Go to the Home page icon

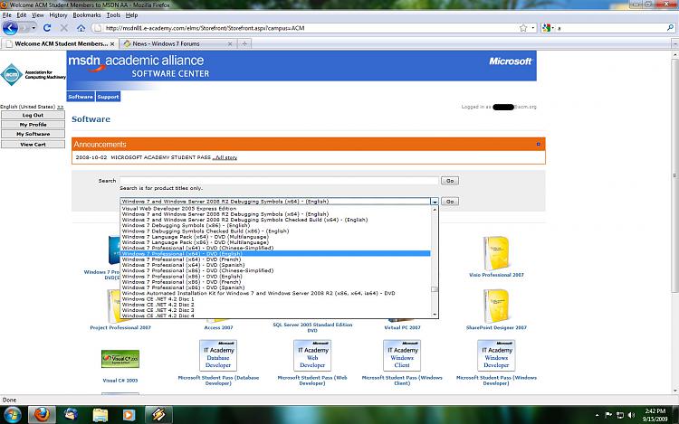(81, 28)
